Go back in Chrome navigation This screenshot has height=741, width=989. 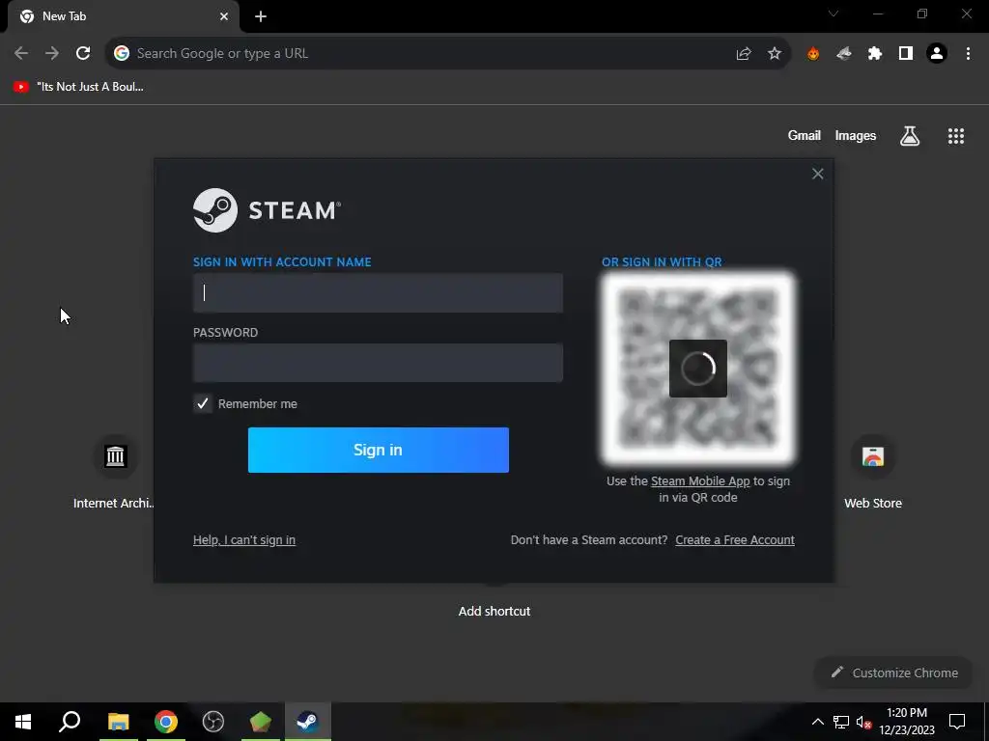[x=21, y=53]
